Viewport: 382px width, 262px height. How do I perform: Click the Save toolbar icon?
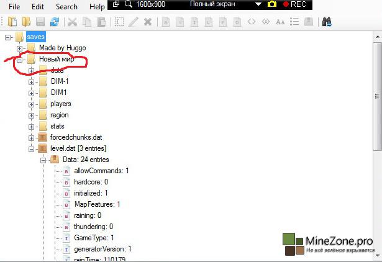point(40,22)
